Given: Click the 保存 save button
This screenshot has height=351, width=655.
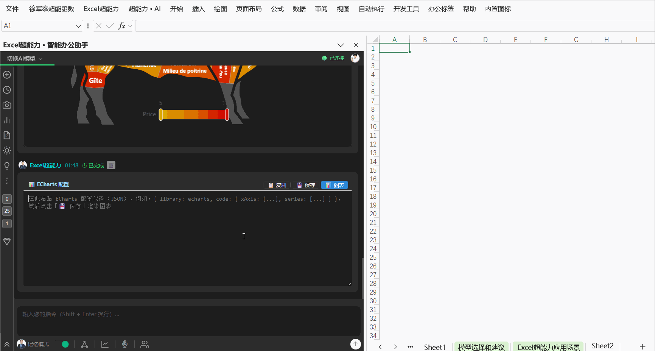Looking at the screenshot, I should tap(306, 185).
